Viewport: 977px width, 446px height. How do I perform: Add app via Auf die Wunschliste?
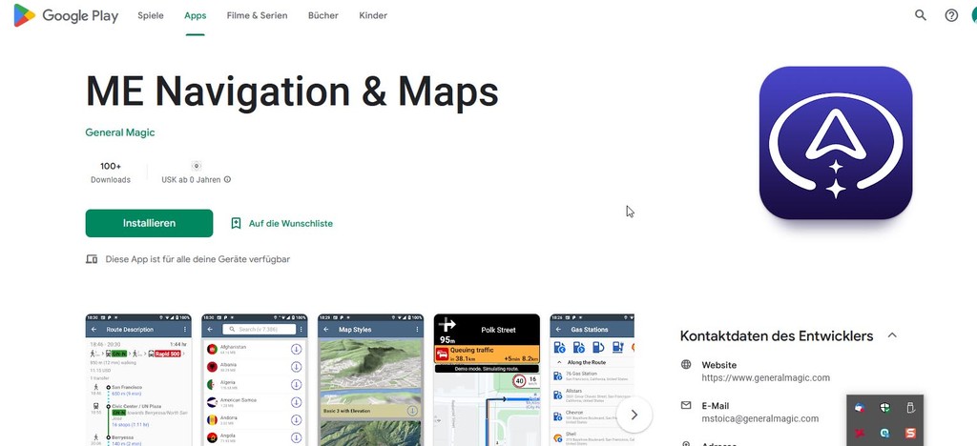pos(281,223)
